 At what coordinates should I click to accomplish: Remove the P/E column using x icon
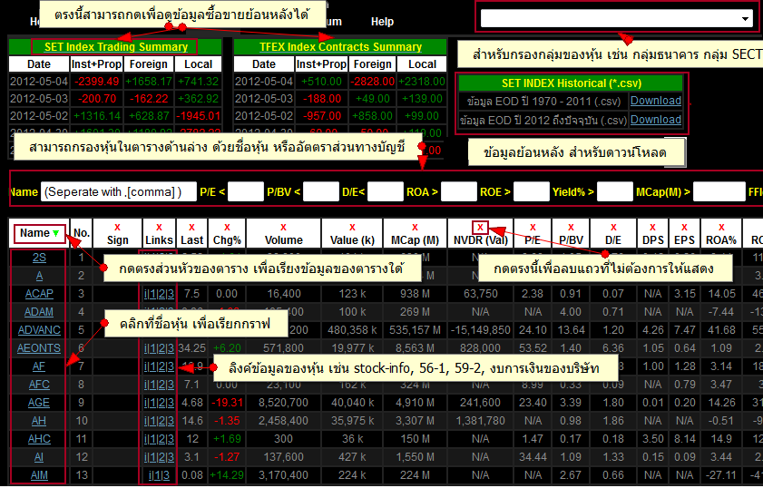point(533,227)
